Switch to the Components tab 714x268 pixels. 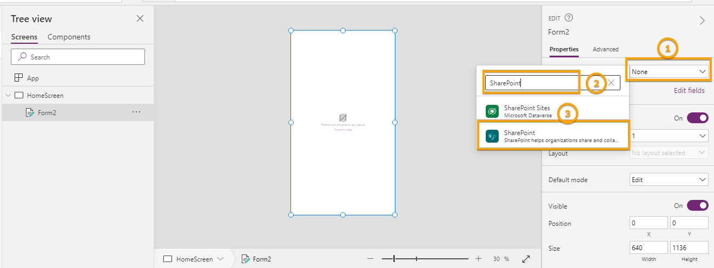tap(69, 37)
